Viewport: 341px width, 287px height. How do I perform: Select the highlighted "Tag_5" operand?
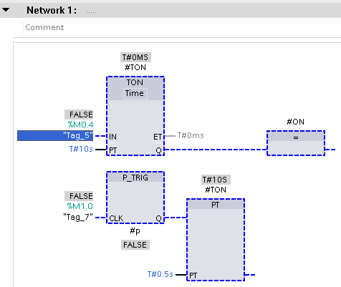pos(55,135)
